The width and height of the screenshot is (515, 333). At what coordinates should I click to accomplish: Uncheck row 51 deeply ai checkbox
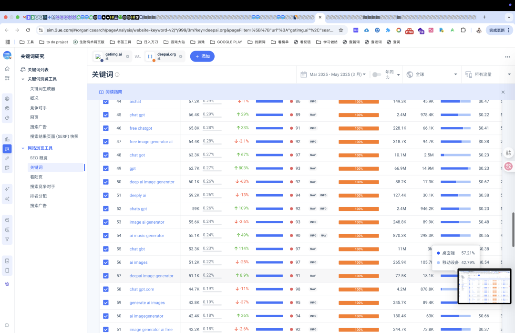point(106,195)
